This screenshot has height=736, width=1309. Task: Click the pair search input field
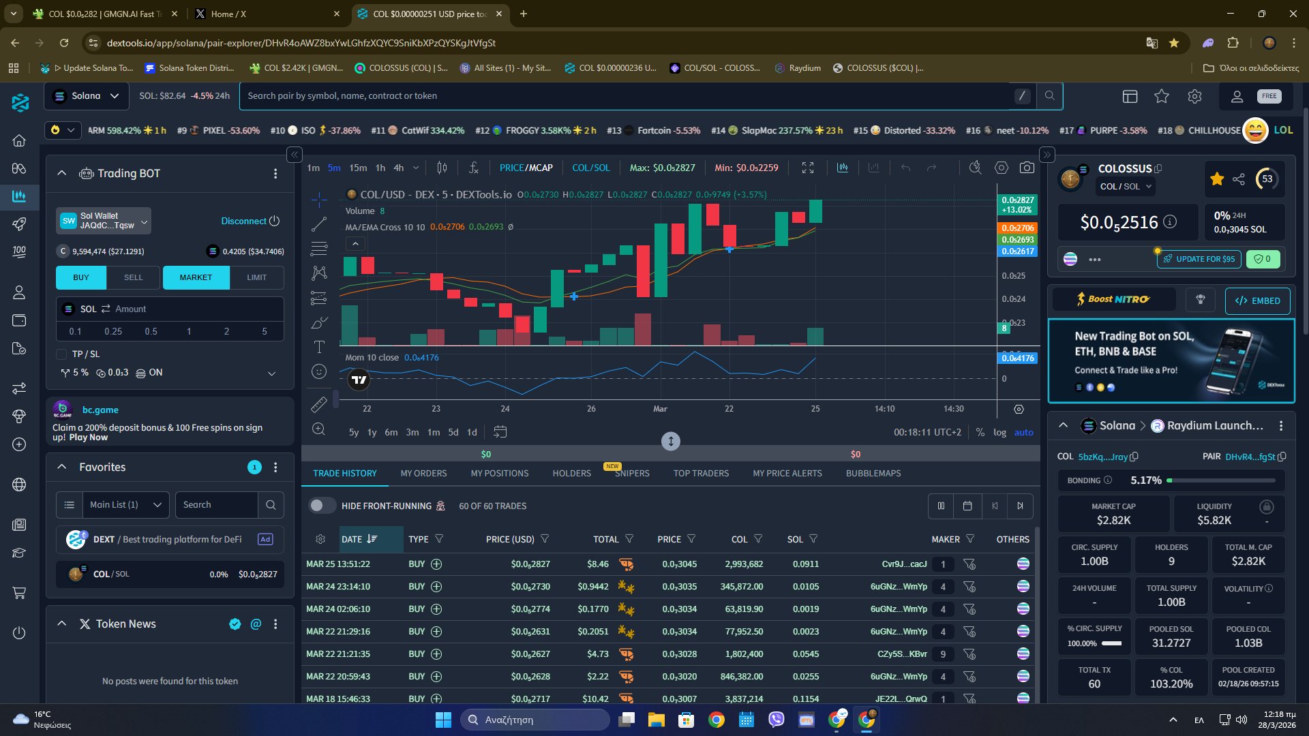(x=627, y=96)
